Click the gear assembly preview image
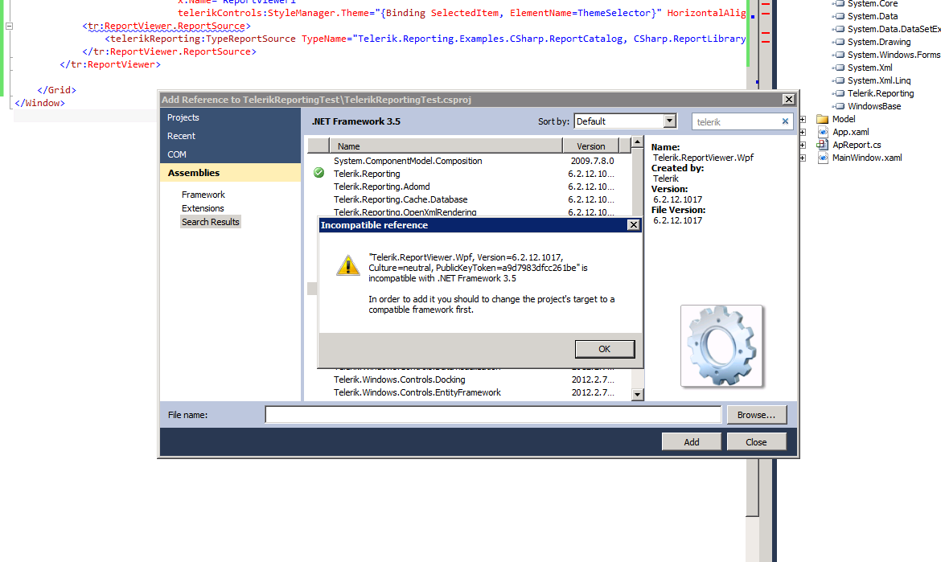941x562 pixels. point(721,346)
